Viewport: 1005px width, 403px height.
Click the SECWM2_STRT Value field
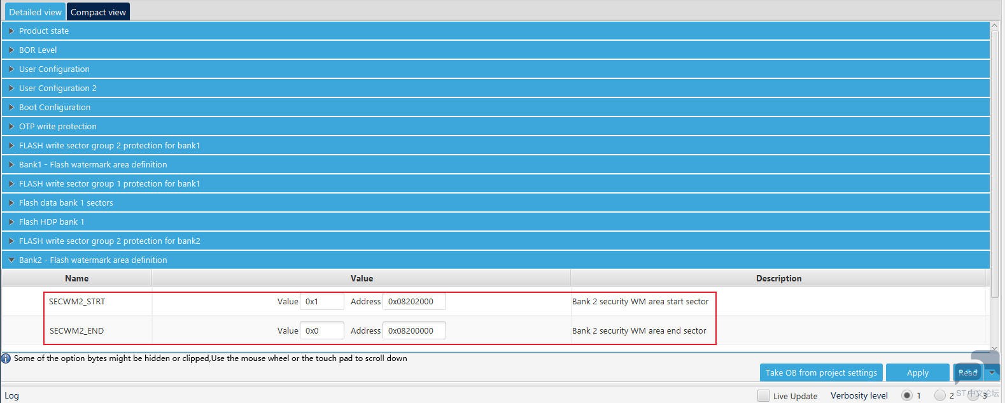322,301
